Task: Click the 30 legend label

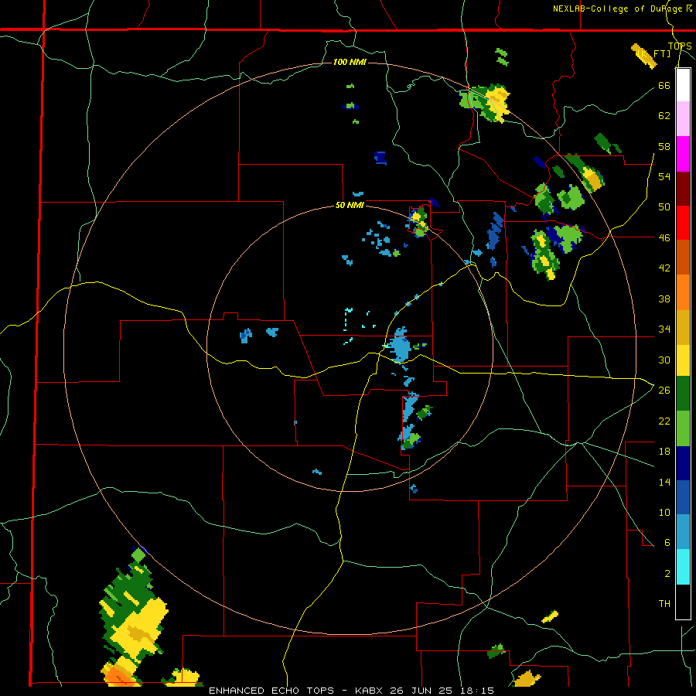Action: [664, 360]
